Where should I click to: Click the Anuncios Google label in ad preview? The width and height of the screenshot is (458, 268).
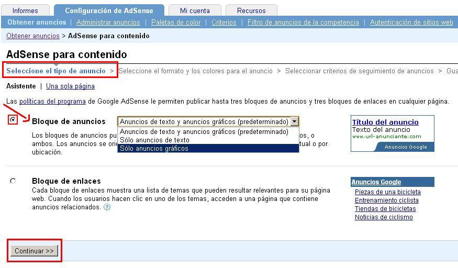pyautogui.click(x=406, y=147)
